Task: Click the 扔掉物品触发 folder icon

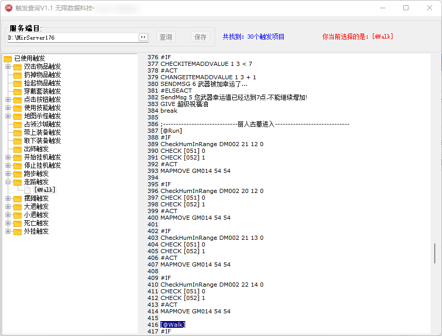Action: (x=18, y=75)
